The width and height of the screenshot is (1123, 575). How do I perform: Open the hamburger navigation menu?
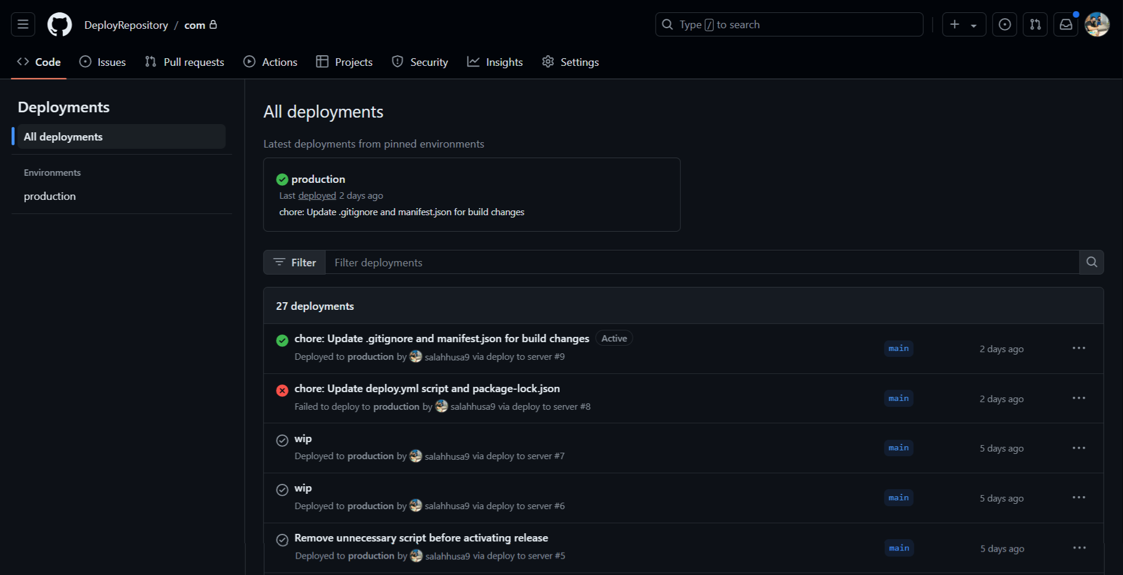tap(23, 25)
